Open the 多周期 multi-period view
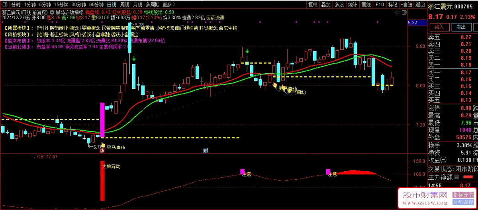 point(153,5)
